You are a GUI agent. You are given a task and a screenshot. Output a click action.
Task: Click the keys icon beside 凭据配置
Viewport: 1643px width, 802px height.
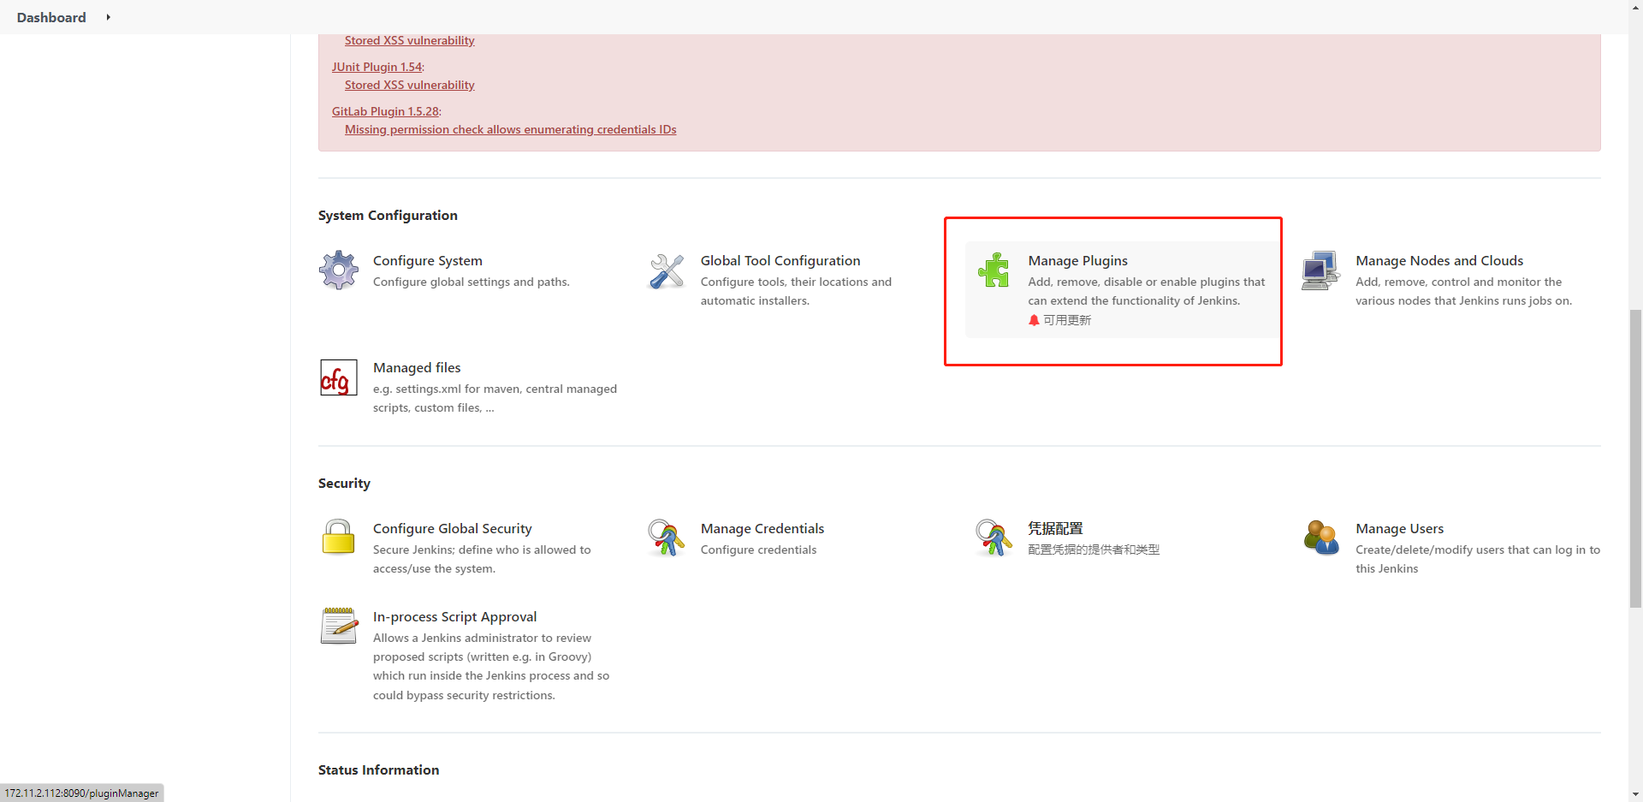[x=994, y=538]
